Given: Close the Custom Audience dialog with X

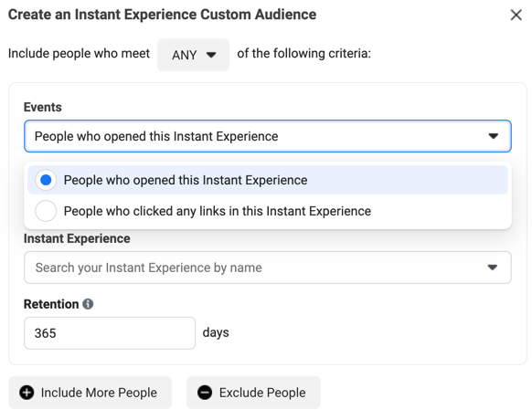Looking at the screenshot, I should [x=516, y=15].
